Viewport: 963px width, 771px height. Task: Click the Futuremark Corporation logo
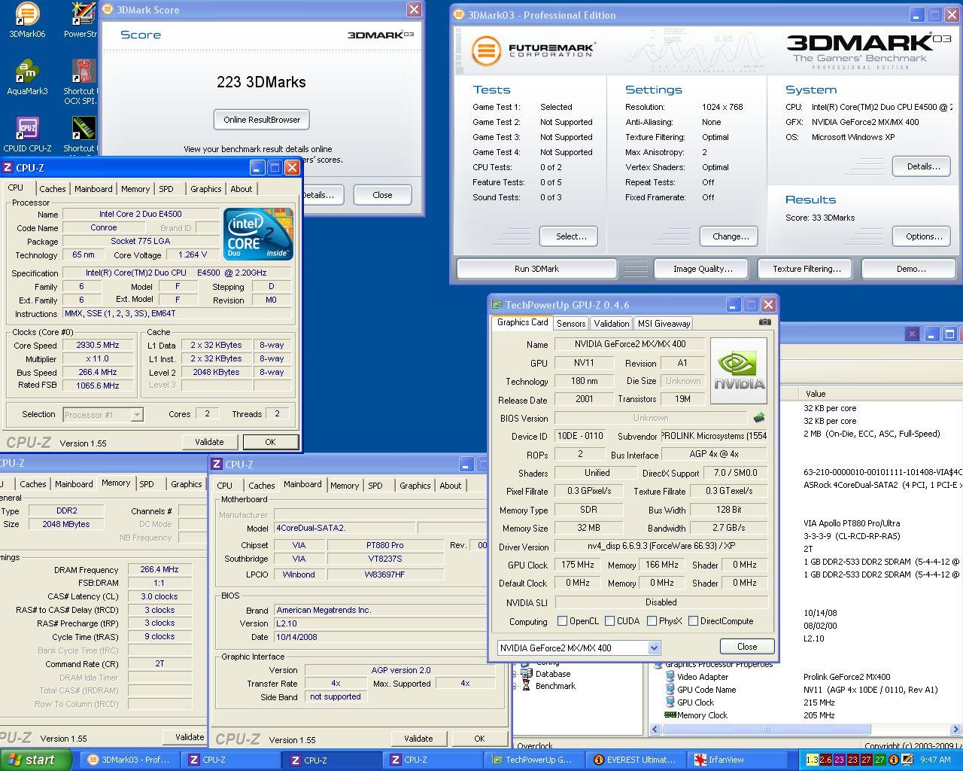point(534,50)
